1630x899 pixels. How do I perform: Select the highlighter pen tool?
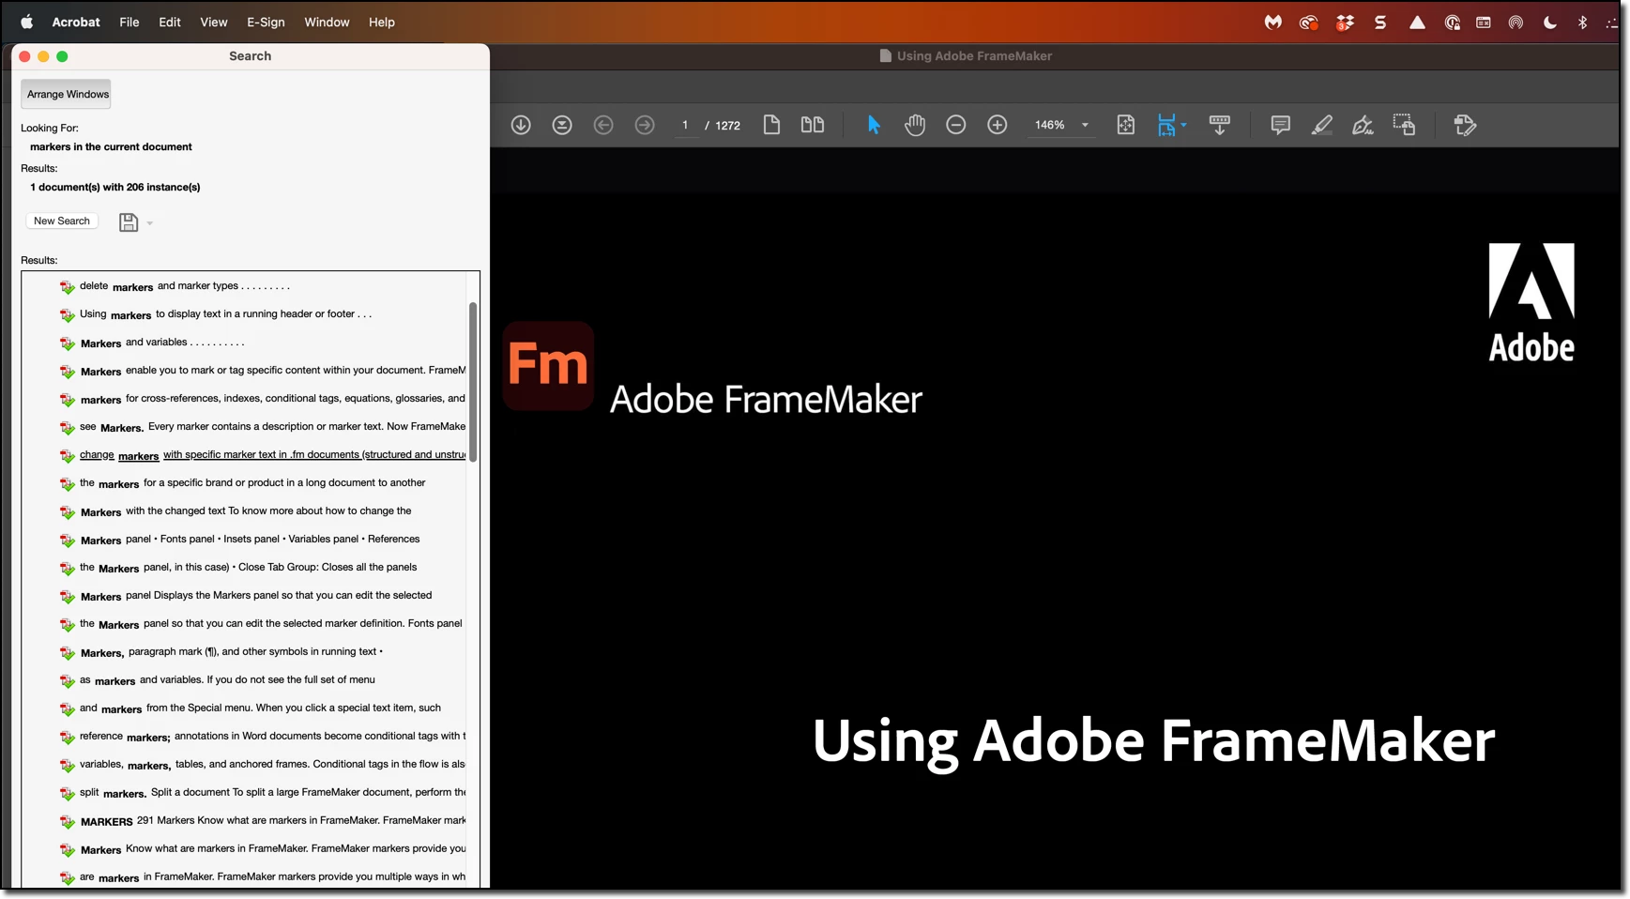(x=1321, y=125)
